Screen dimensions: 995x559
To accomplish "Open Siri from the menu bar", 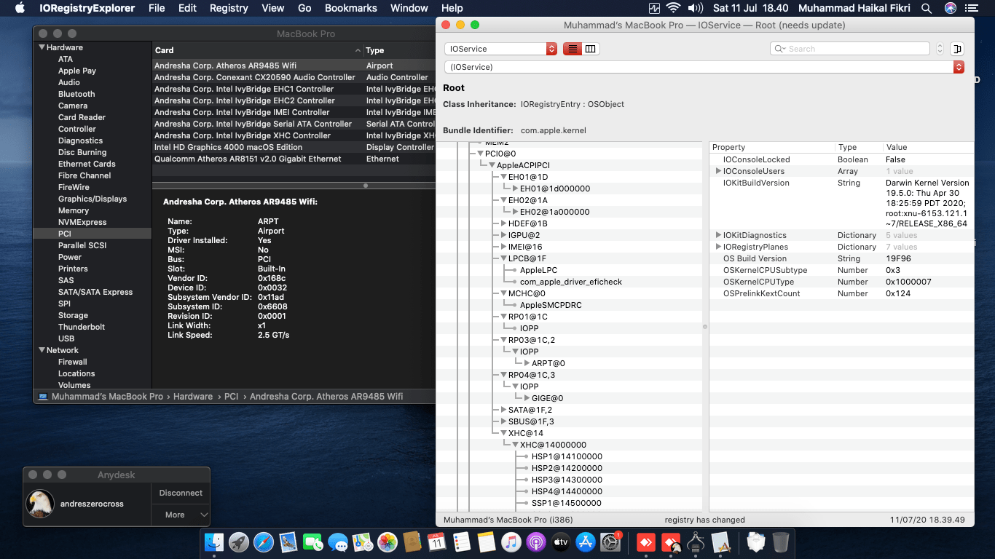I will (x=951, y=8).
